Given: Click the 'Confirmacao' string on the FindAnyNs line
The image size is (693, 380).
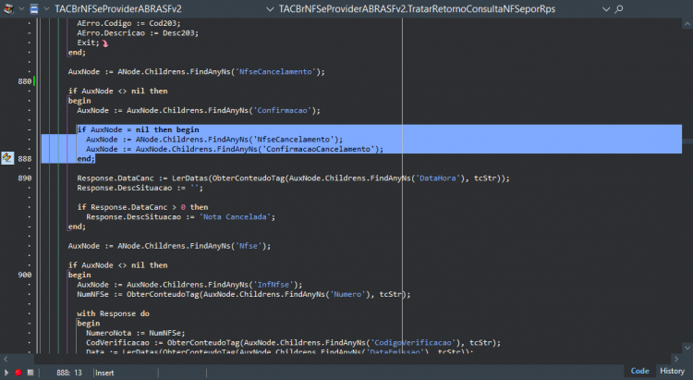Looking at the screenshot, I should point(282,110).
